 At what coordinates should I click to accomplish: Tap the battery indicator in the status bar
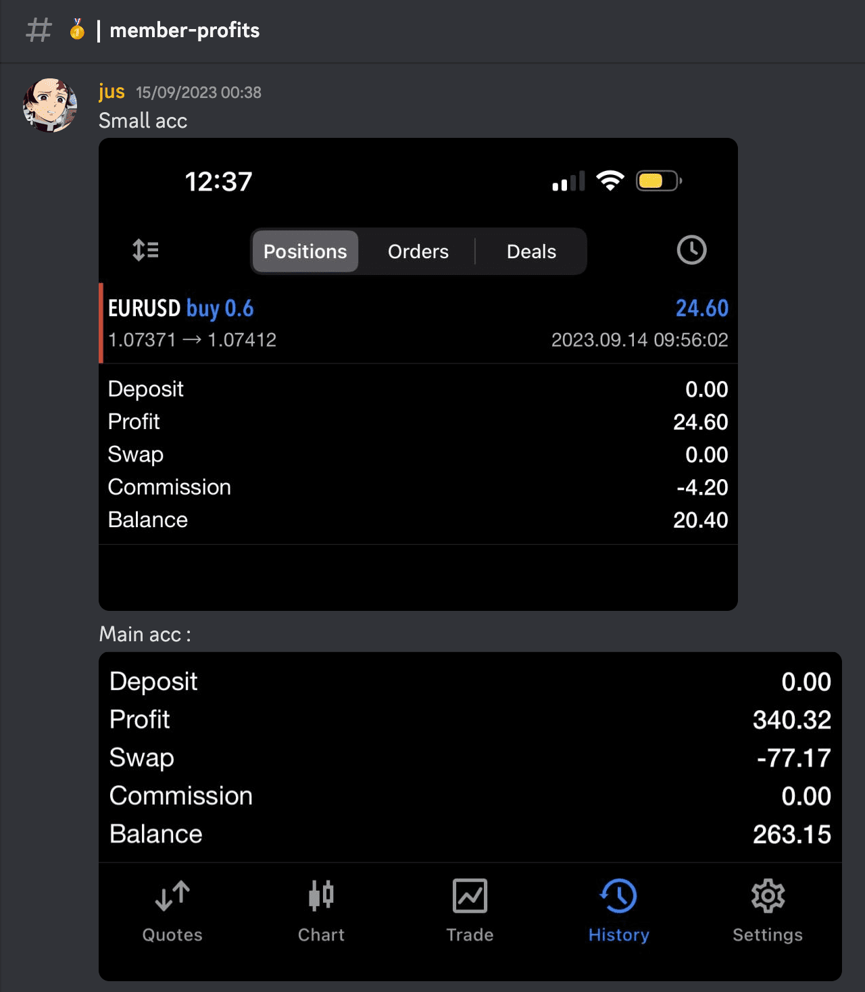658,180
